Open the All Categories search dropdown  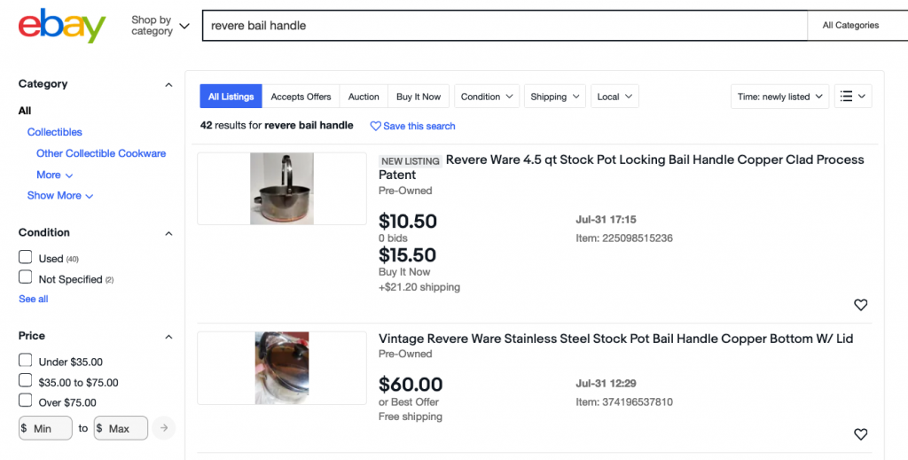point(857,26)
